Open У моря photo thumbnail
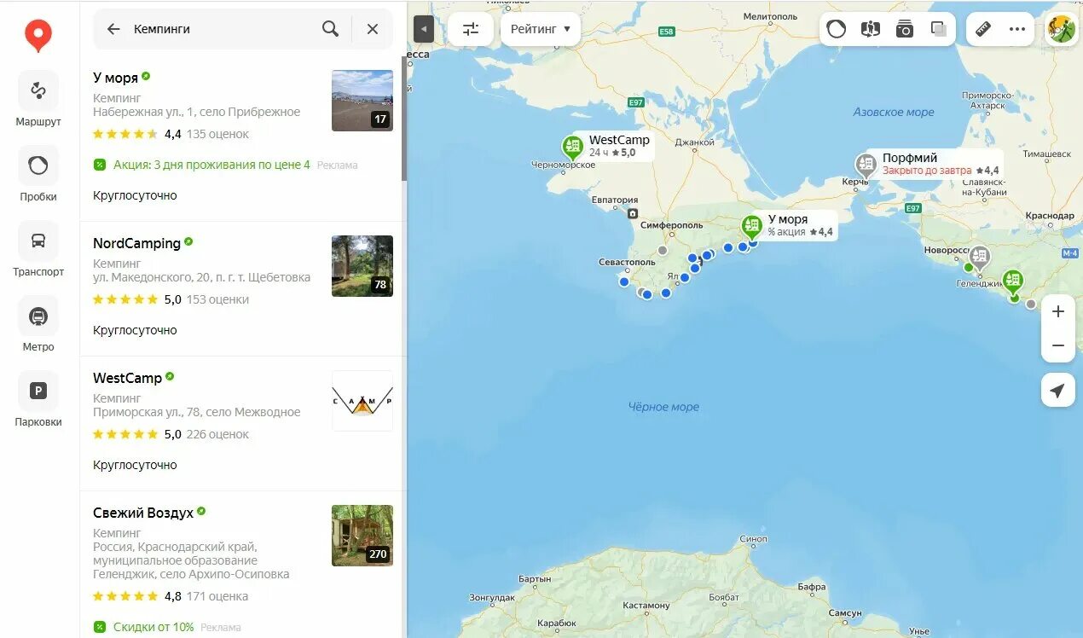Viewport: 1083px width, 638px height. coord(362,101)
